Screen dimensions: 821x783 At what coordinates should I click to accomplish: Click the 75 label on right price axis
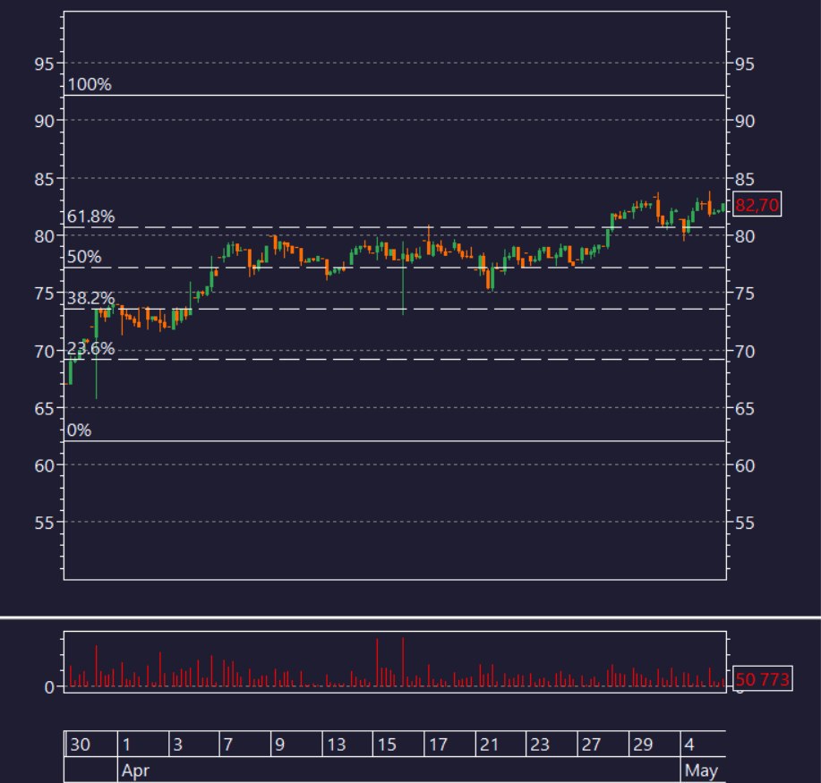[745, 294]
